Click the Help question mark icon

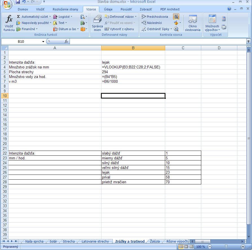point(229,9)
